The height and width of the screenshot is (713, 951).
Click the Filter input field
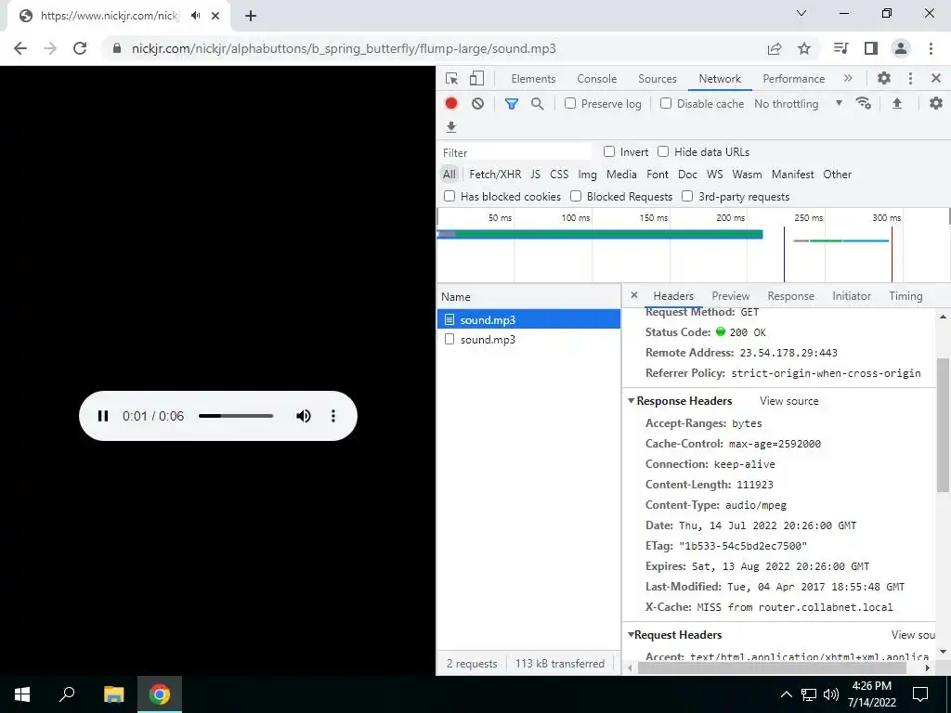pos(515,152)
